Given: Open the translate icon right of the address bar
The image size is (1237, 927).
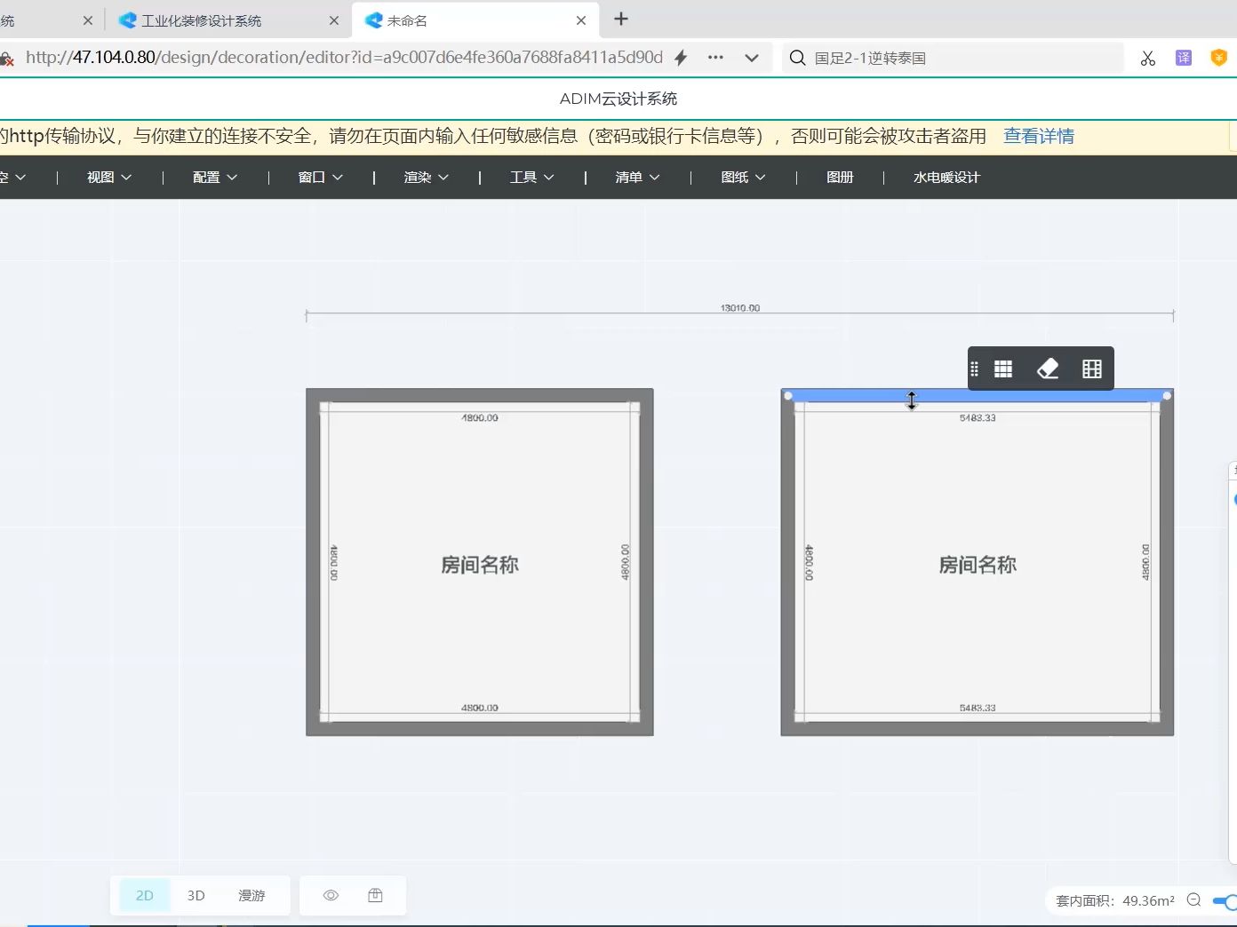Looking at the screenshot, I should 1183,57.
